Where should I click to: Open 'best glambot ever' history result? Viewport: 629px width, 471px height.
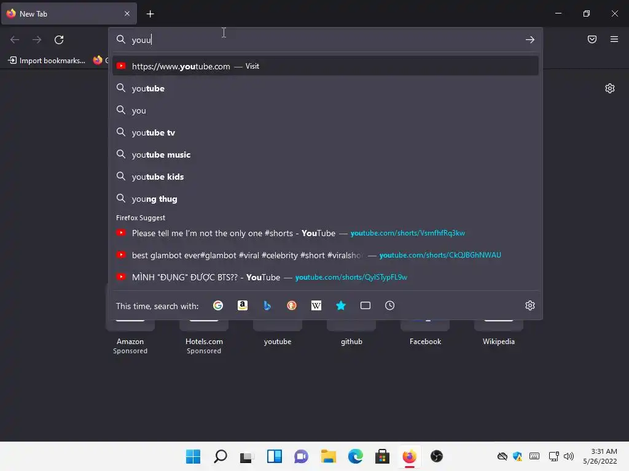pos(326,255)
